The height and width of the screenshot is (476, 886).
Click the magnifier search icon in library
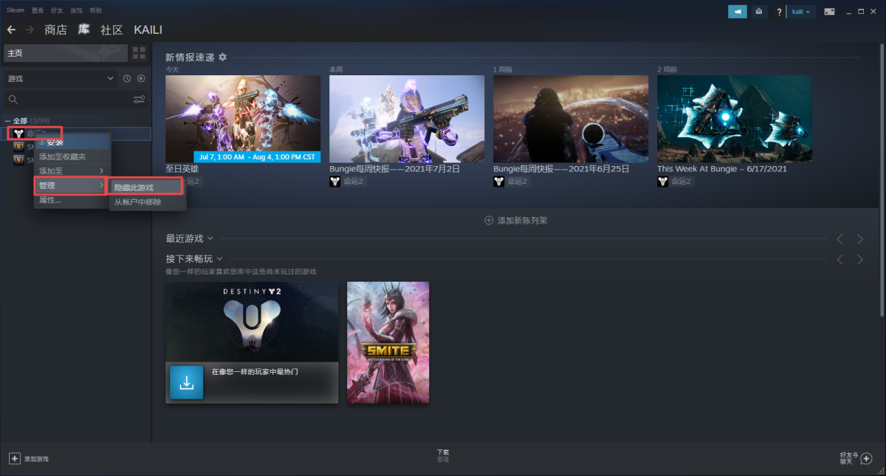pos(13,100)
